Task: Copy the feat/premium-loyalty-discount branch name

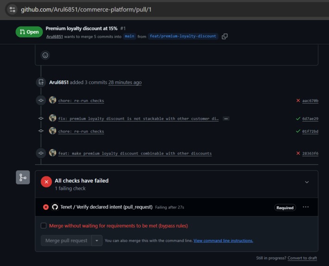Action: (225, 36)
